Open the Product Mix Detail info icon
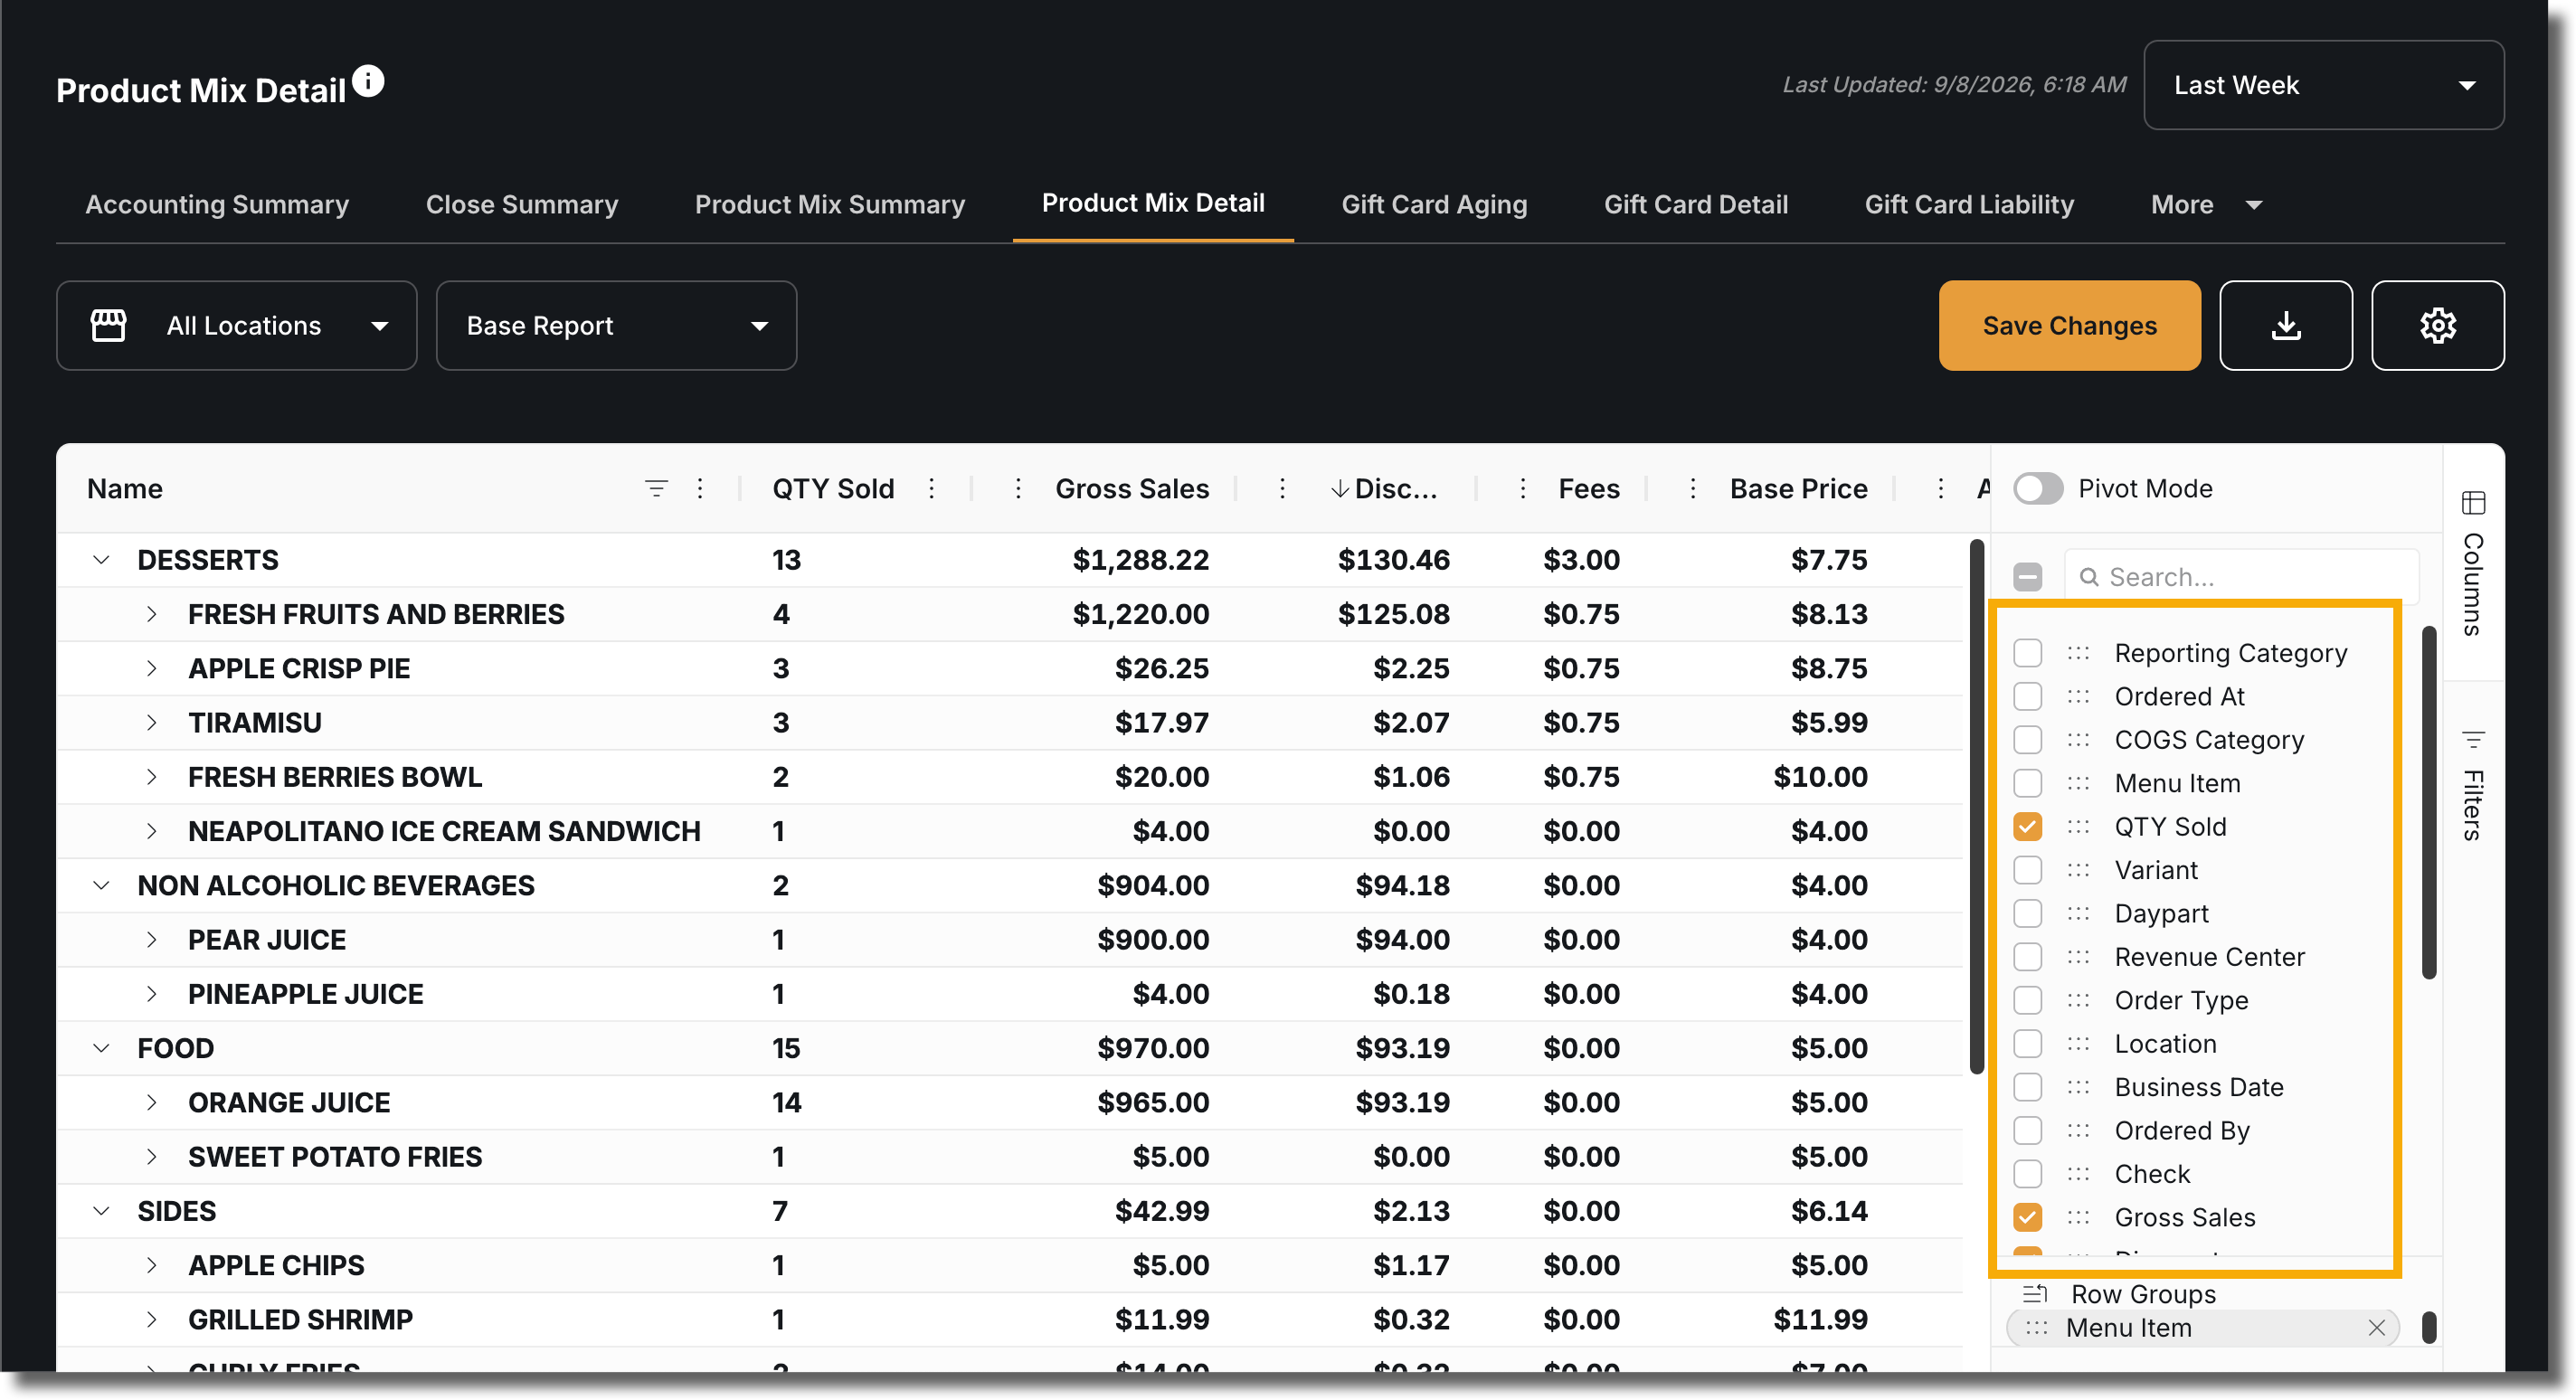The image size is (2576, 1400). pos(368,81)
